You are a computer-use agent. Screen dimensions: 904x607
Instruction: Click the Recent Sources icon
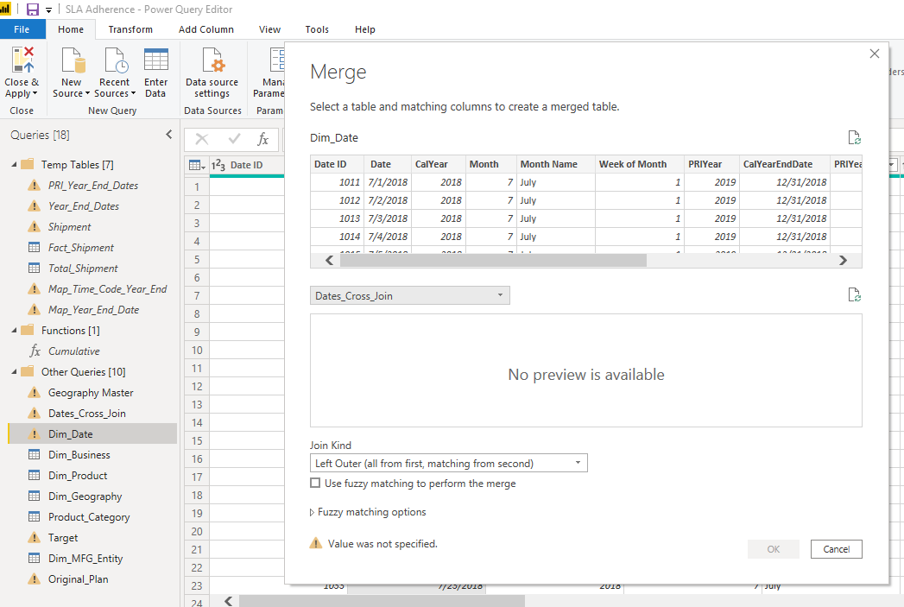[x=116, y=60]
